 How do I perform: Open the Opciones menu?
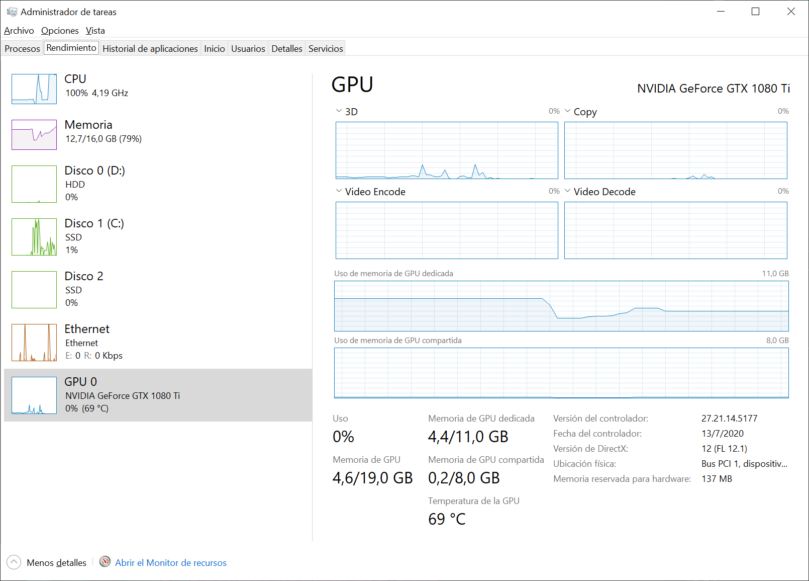[60, 31]
